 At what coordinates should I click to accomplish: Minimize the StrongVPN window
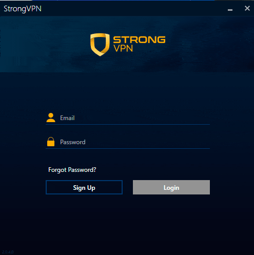[x=230, y=10]
